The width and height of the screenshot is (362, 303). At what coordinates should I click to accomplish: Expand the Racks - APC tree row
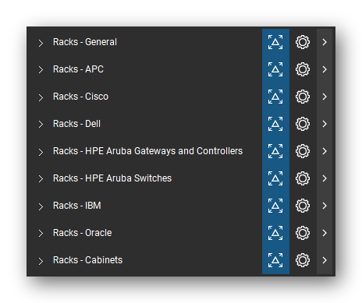(41, 70)
